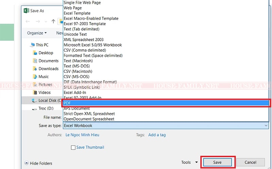Select PDF as the save type
Image resolution: width=272 pixels, height=169 pixels.
[x=166, y=103]
